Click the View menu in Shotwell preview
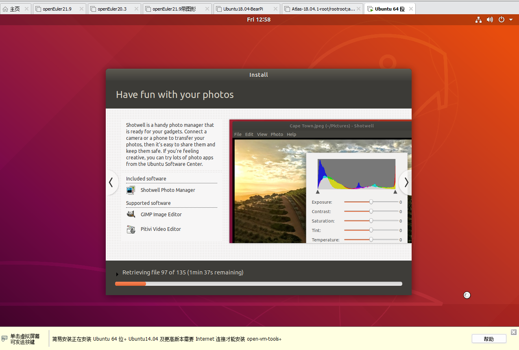The height and width of the screenshot is (350, 519). (x=262, y=135)
